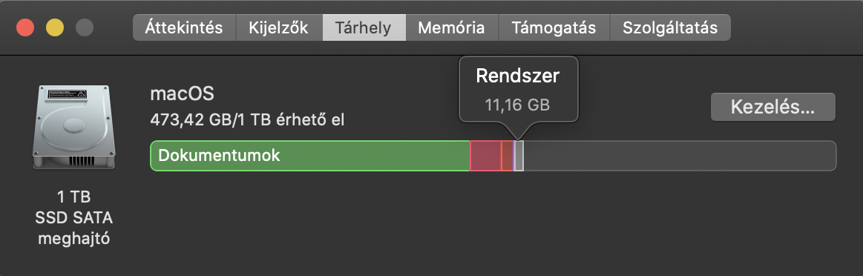Click the 473,42 GB available text
This screenshot has width=863, height=276.
247,119
